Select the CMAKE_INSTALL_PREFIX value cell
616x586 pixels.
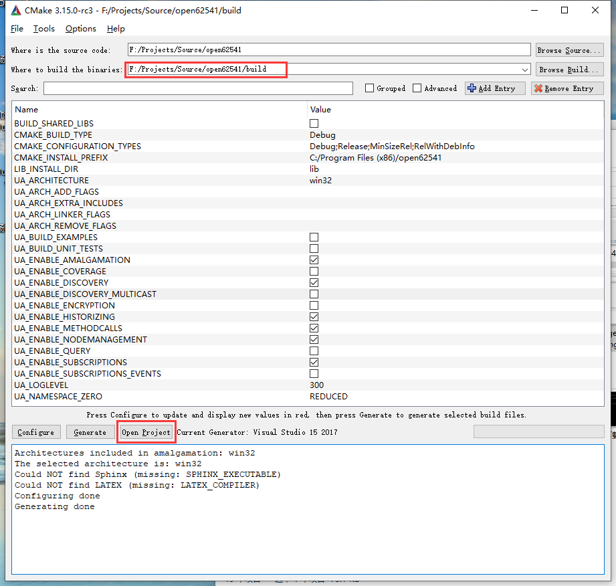376,158
